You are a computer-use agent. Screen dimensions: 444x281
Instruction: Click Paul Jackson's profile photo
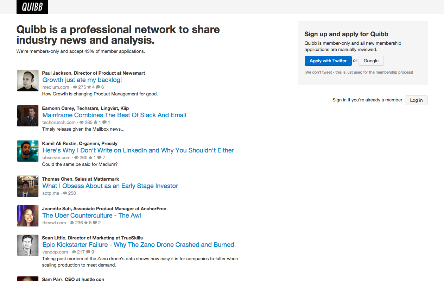click(x=28, y=81)
